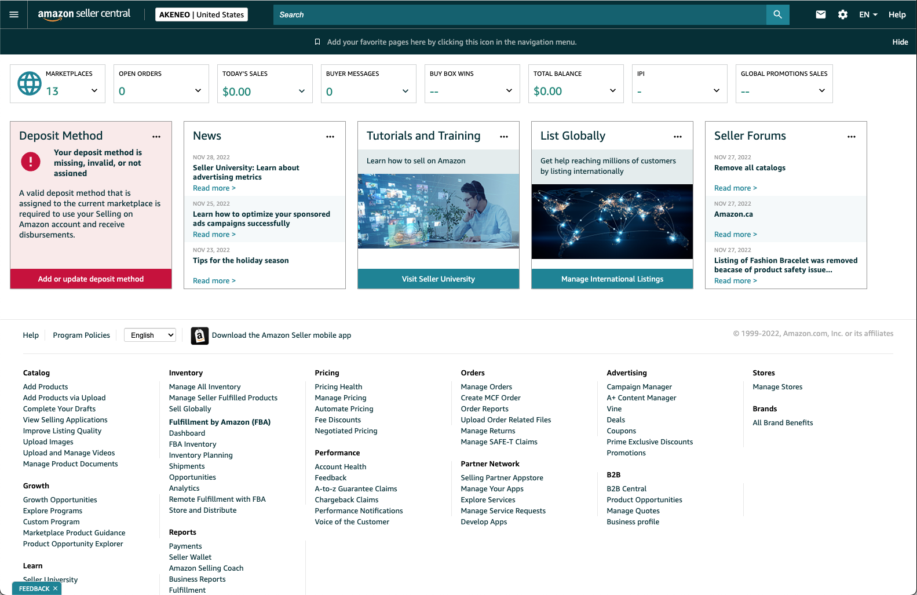The image size is (917, 595).
Task: Open the EN language menu in header
Action: pyautogui.click(x=868, y=14)
